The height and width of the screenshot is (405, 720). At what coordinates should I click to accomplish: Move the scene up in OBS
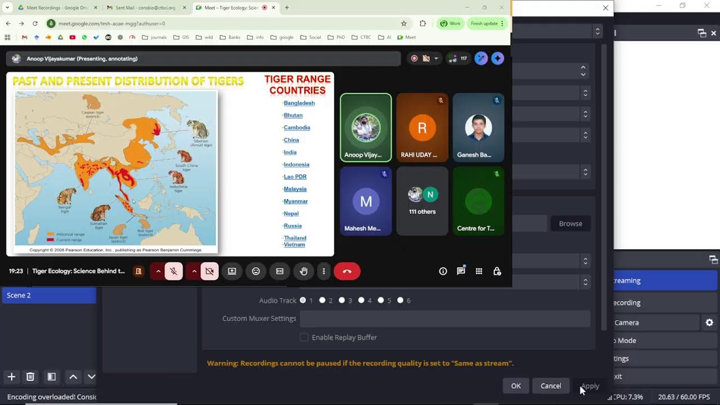[73, 377]
